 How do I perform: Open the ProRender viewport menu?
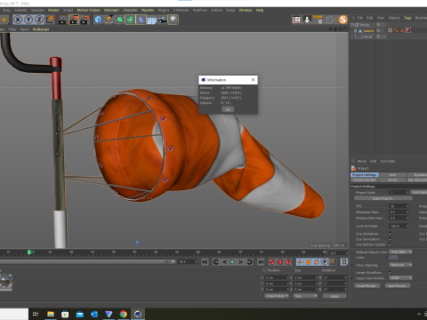click(41, 29)
